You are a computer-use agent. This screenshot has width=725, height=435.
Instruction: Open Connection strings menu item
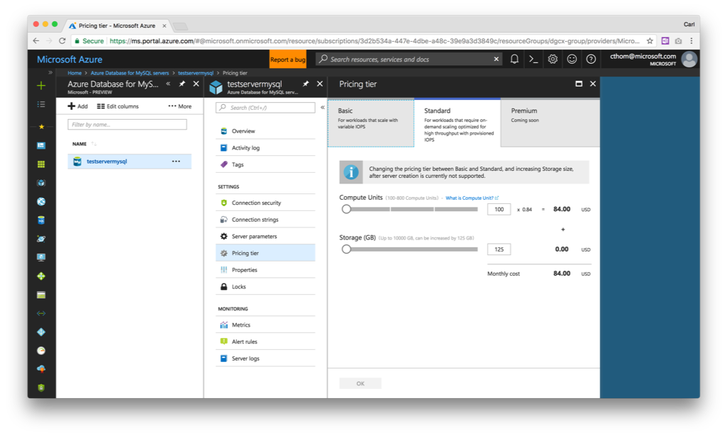click(x=265, y=220)
